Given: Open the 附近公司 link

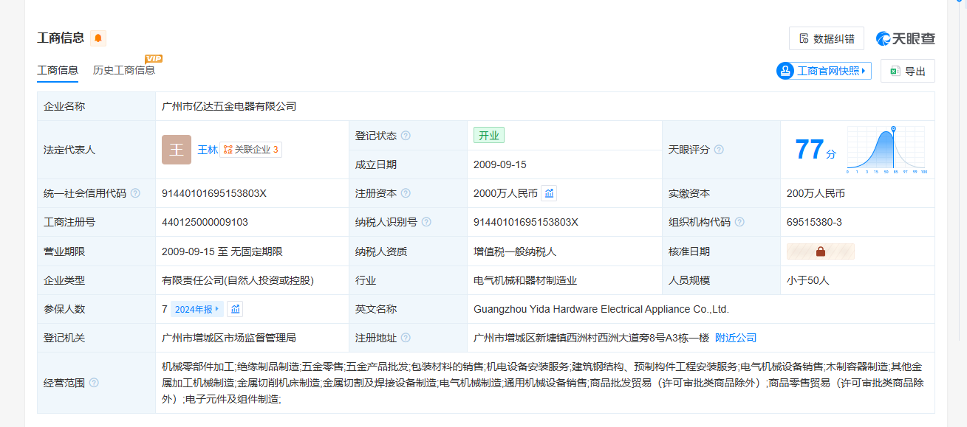Looking at the screenshot, I should [736, 338].
